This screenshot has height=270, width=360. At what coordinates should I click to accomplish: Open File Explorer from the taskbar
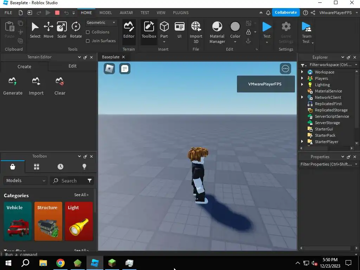point(43,263)
